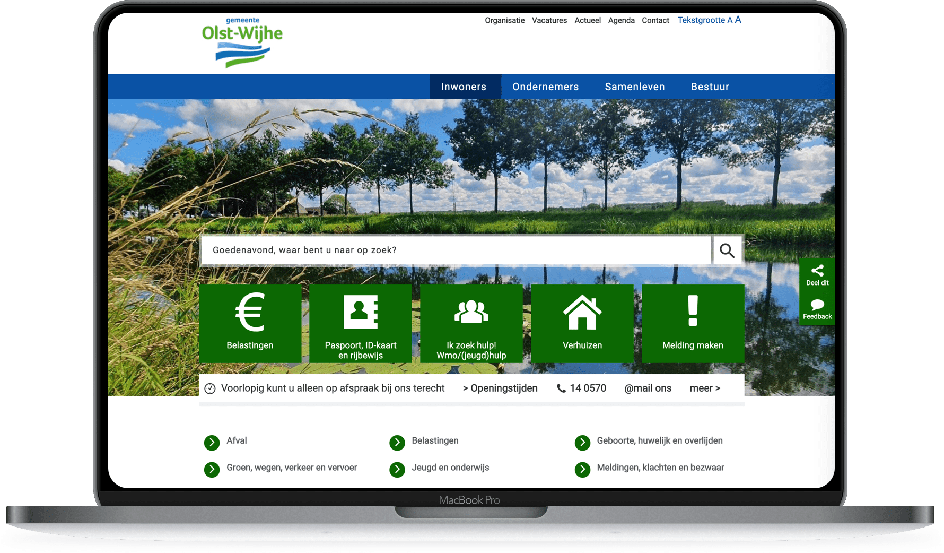944x553 pixels.
Task: Open Feedback via the speech bubble icon
Action: 817,306
